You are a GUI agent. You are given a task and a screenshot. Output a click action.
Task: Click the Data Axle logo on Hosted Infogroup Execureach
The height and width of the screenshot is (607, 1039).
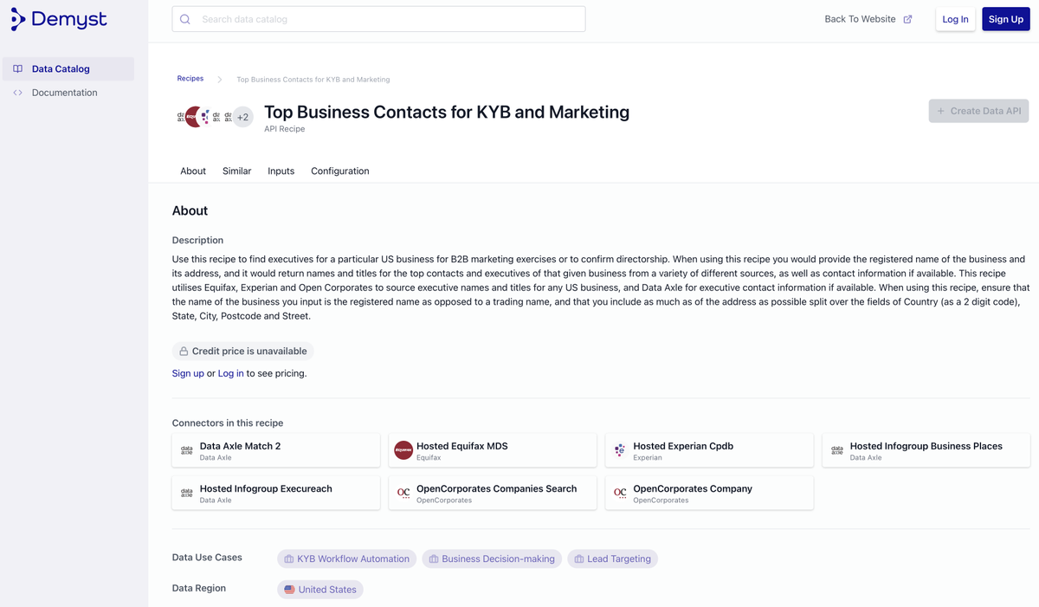tap(186, 493)
